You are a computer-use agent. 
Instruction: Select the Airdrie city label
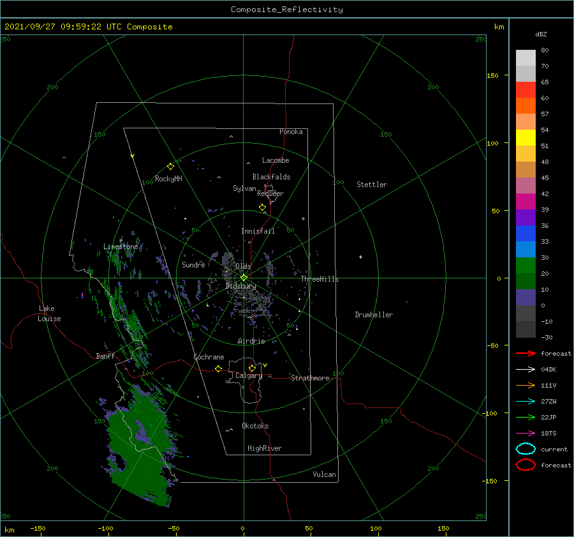[251, 341]
